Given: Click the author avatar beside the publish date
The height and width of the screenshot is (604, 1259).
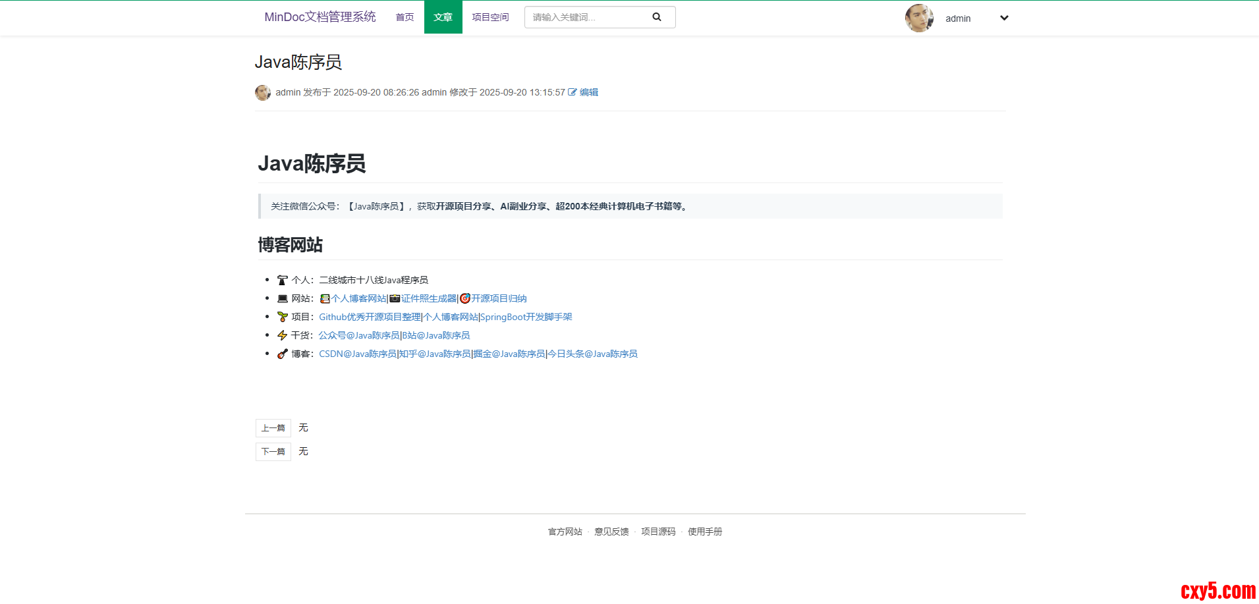Looking at the screenshot, I should [263, 93].
